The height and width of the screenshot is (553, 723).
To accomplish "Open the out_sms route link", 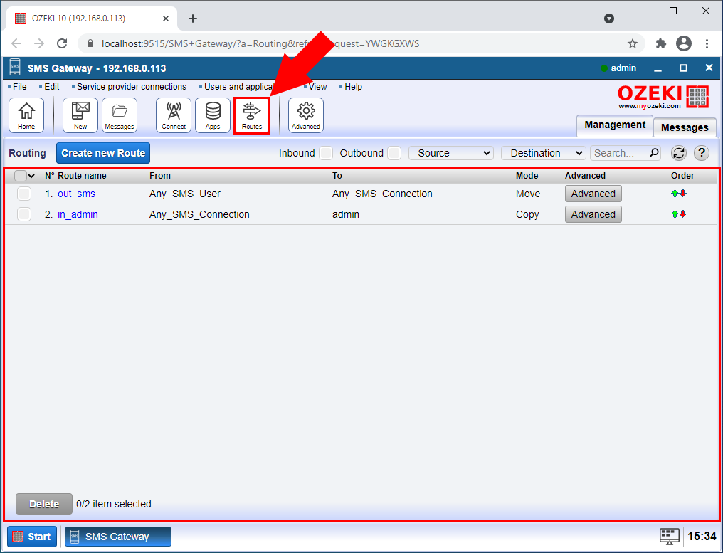I will 77,194.
